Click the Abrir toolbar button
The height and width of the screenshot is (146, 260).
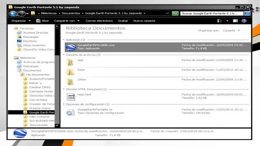43,21
